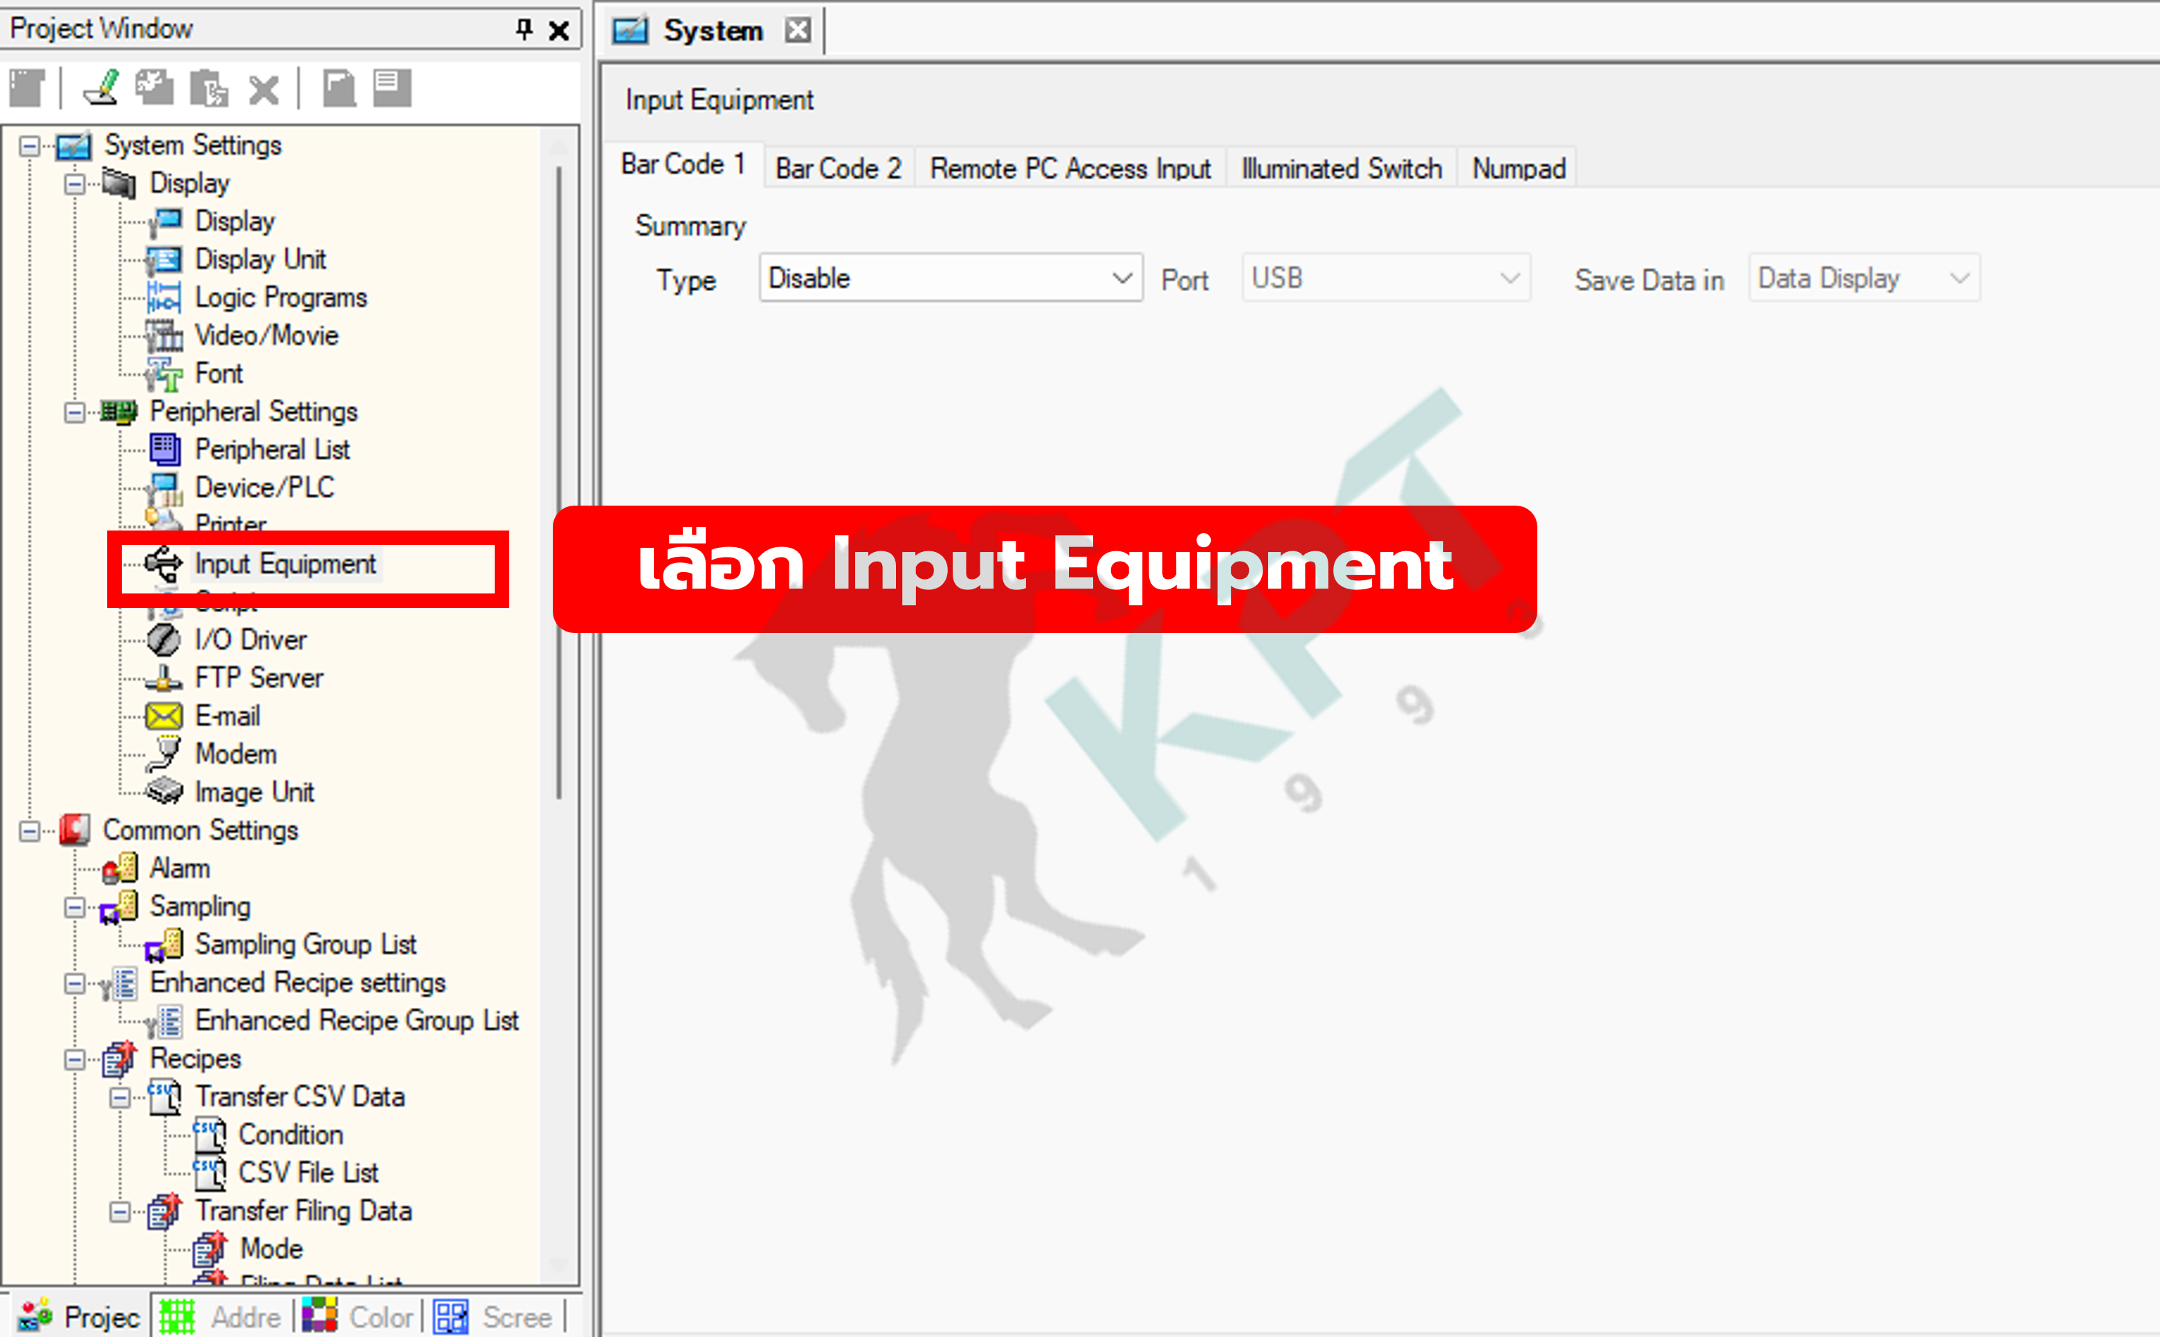
Task: Click the Image Unit icon
Action: (164, 792)
